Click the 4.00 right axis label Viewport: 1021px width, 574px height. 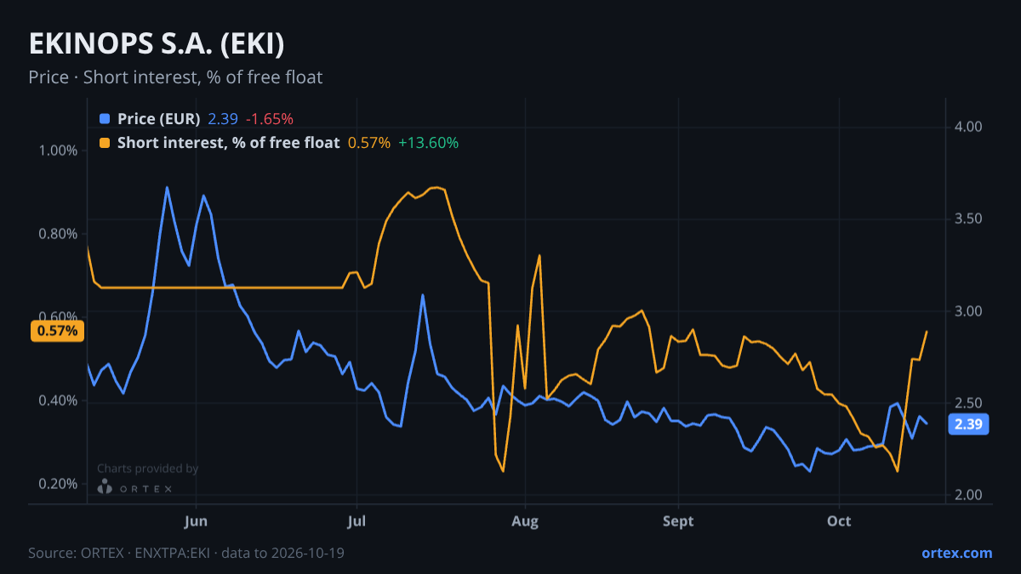[969, 127]
